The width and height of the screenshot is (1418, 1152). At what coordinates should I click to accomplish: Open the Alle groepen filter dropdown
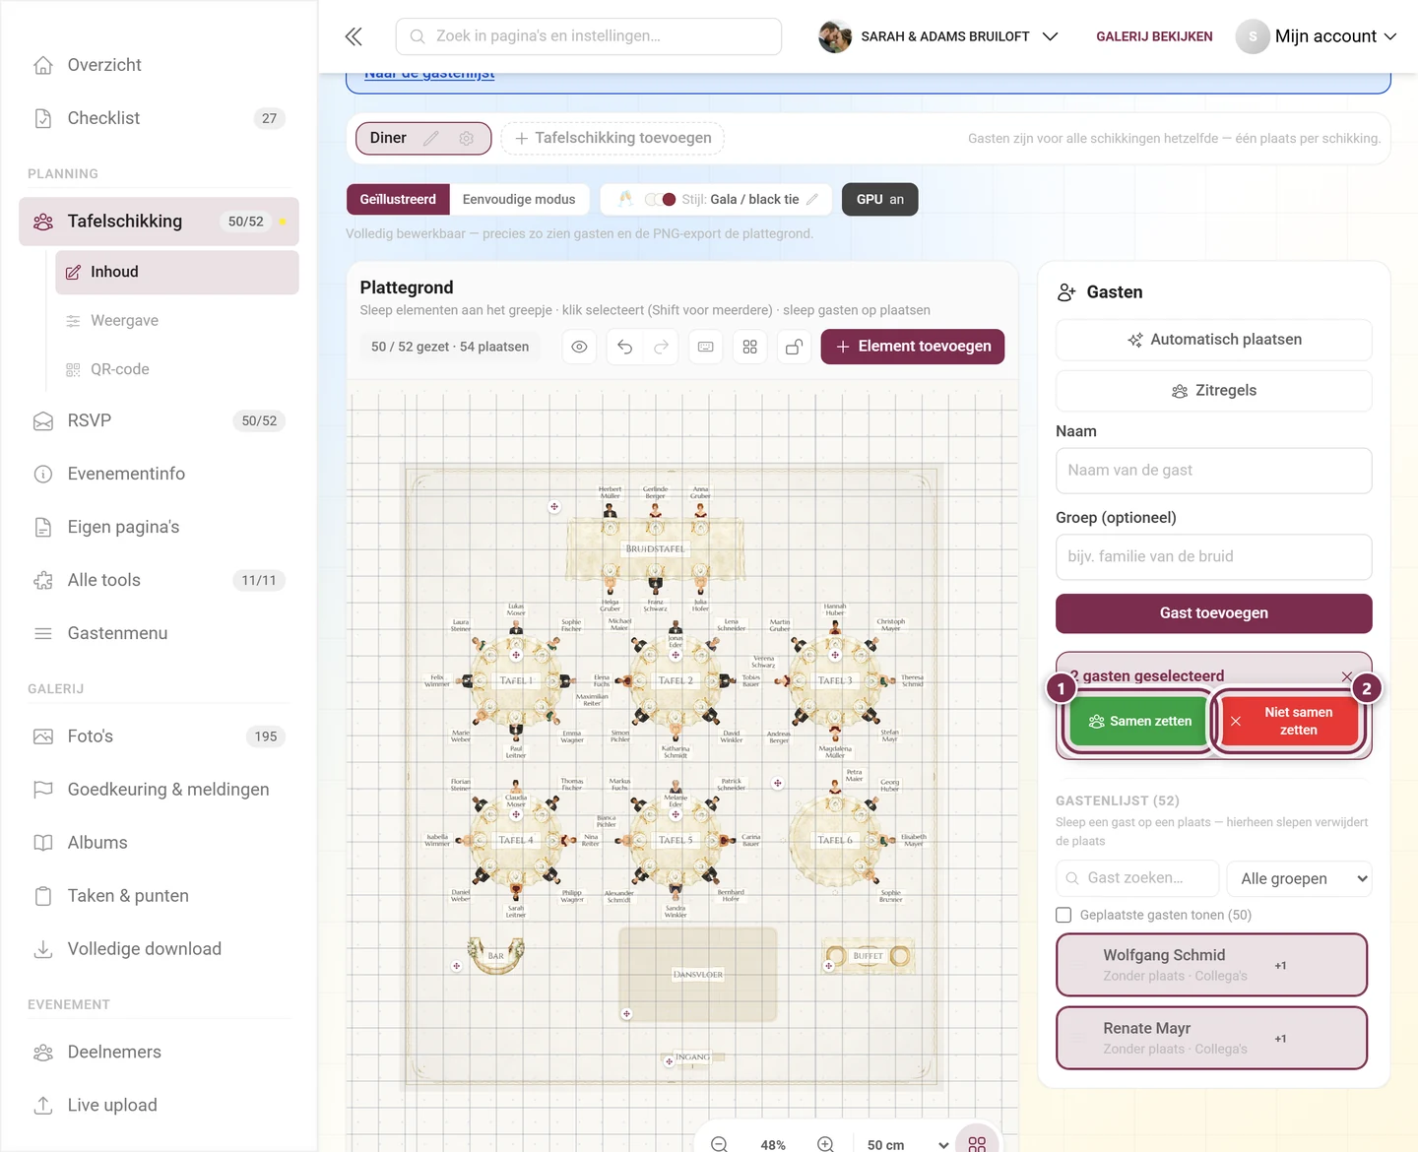[1300, 878]
